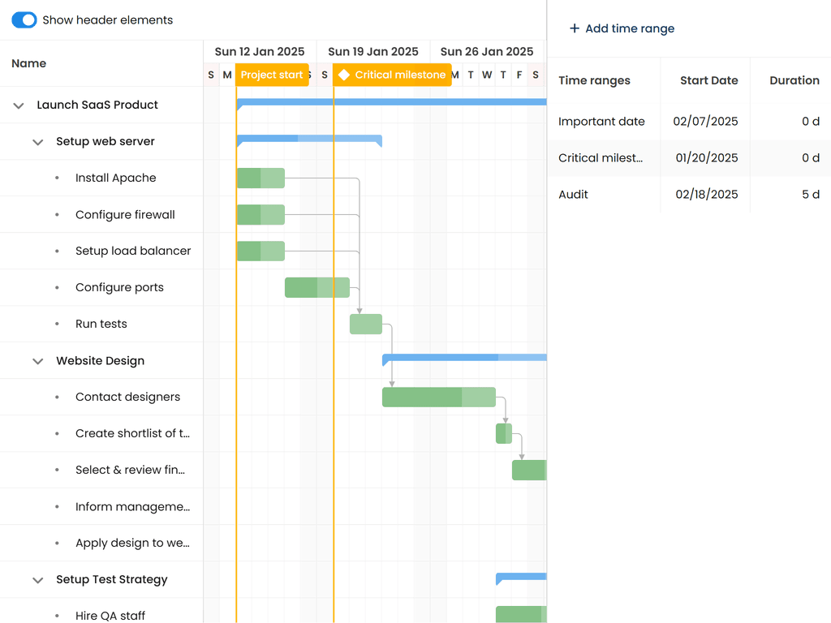Viewport: 831px width, 623px height.
Task: Select the Configure ports task bar
Action: click(316, 288)
